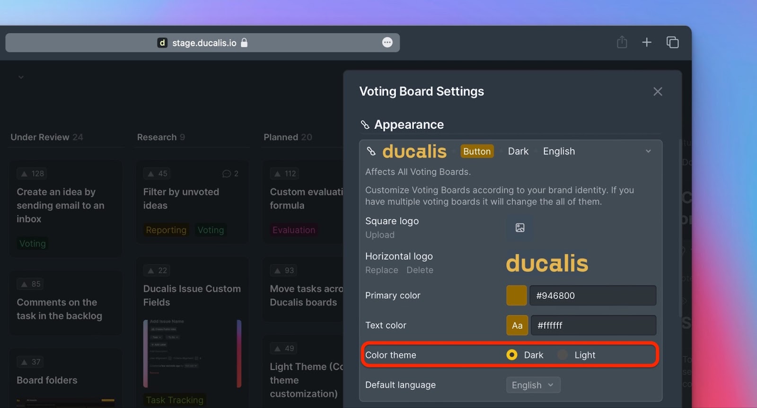Click the upvote arrow on 128 votes card
757x408 pixels.
pos(24,174)
